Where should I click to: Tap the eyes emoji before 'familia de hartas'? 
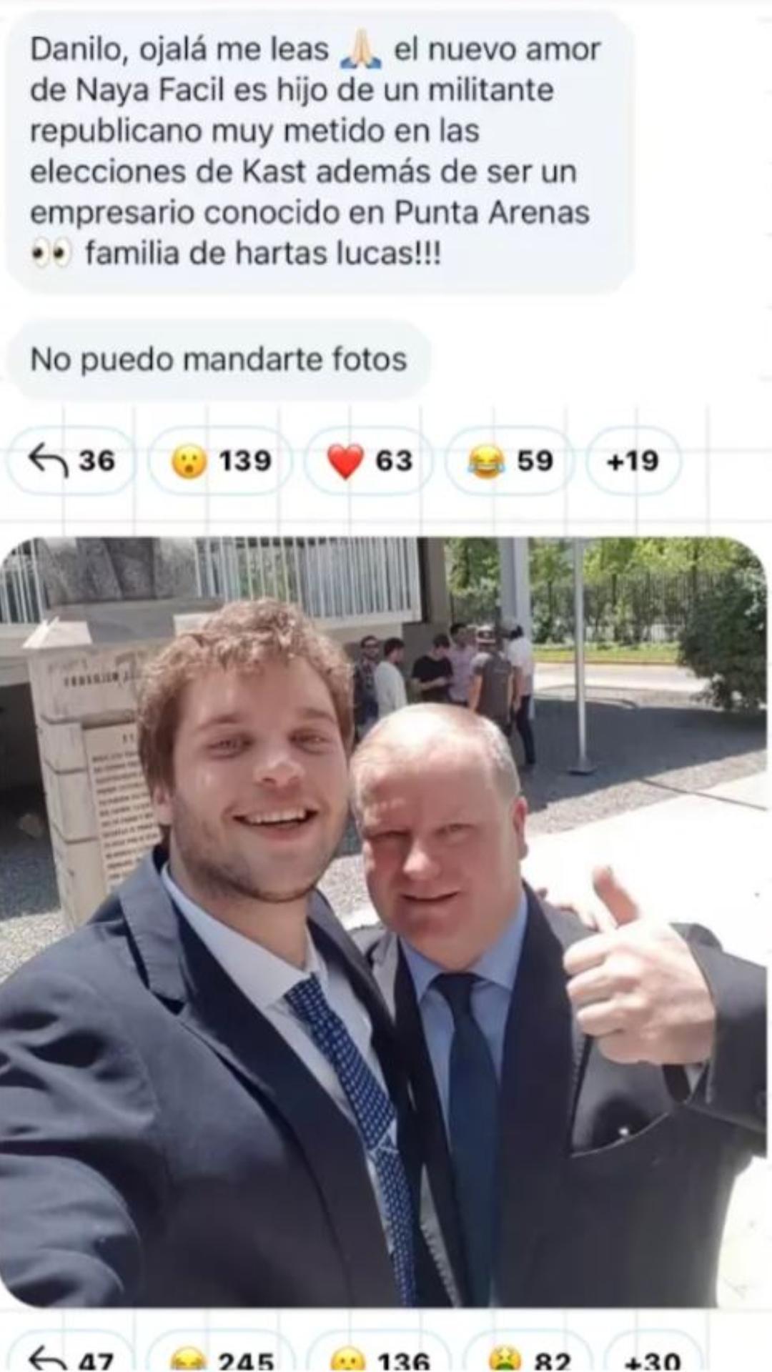click(x=51, y=254)
